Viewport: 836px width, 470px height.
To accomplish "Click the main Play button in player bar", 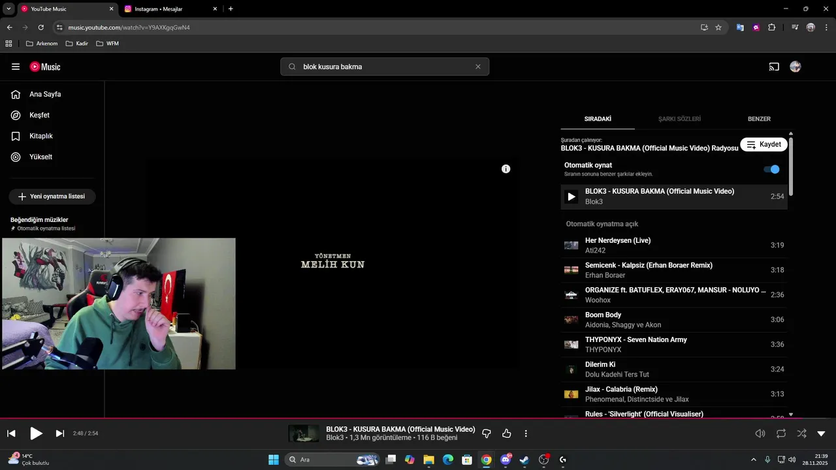I will click(x=36, y=433).
